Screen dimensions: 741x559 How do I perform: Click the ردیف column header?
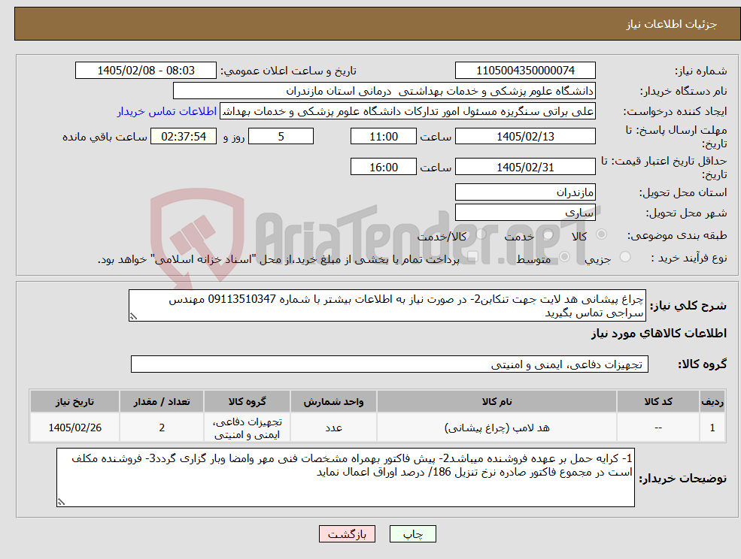click(x=712, y=401)
